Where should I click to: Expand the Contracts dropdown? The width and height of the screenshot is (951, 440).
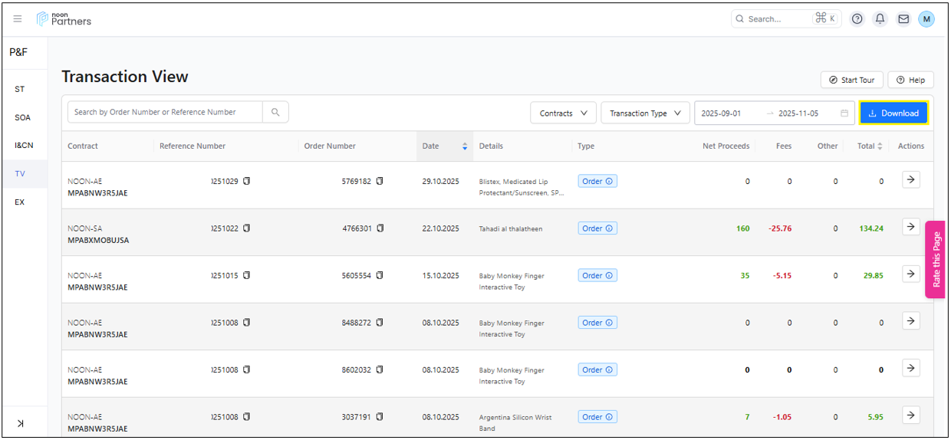click(563, 113)
